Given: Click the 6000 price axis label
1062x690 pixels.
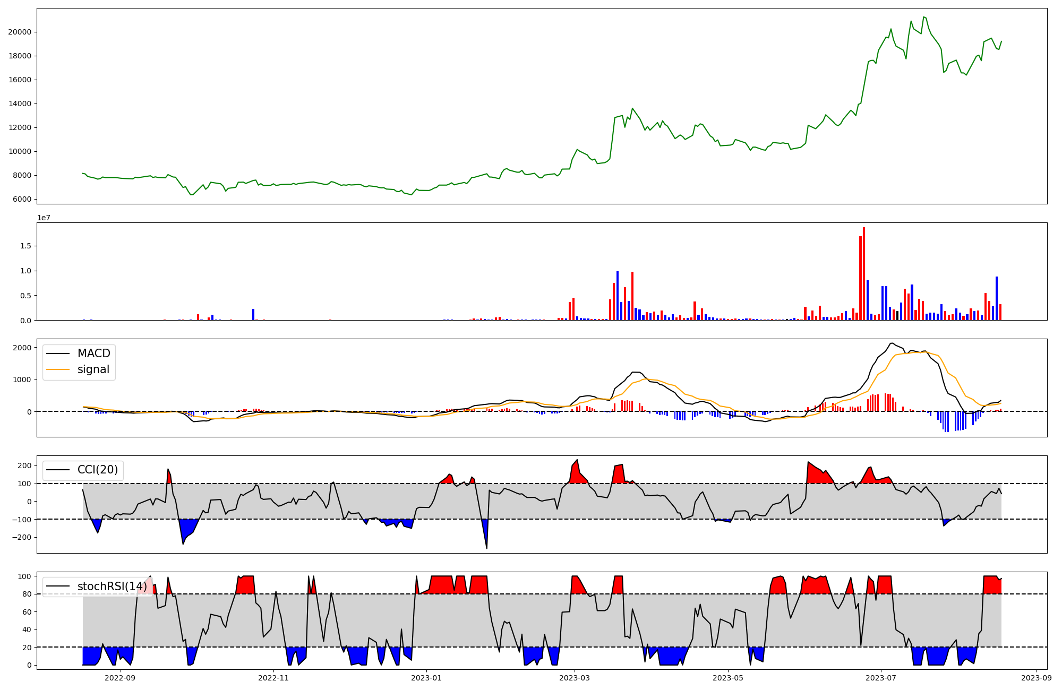Looking at the screenshot, I should pos(22,200).
